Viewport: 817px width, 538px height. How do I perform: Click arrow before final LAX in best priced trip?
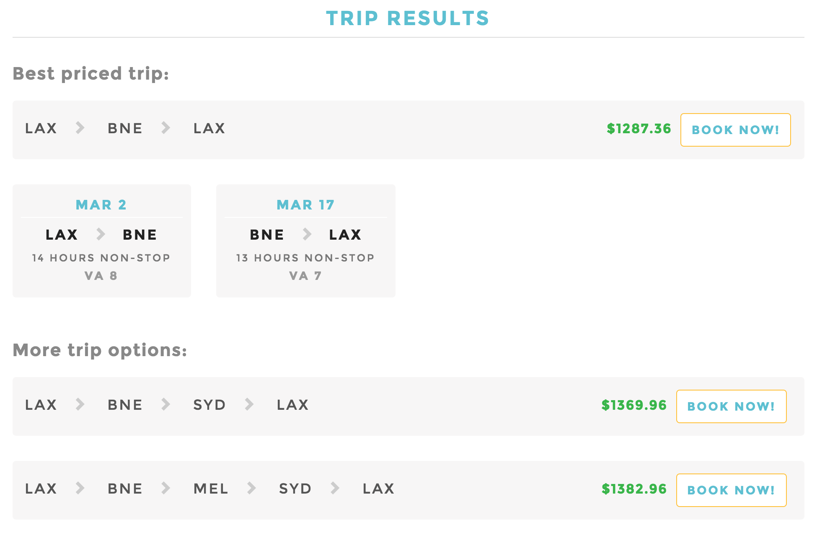click(x=166, y=128)
